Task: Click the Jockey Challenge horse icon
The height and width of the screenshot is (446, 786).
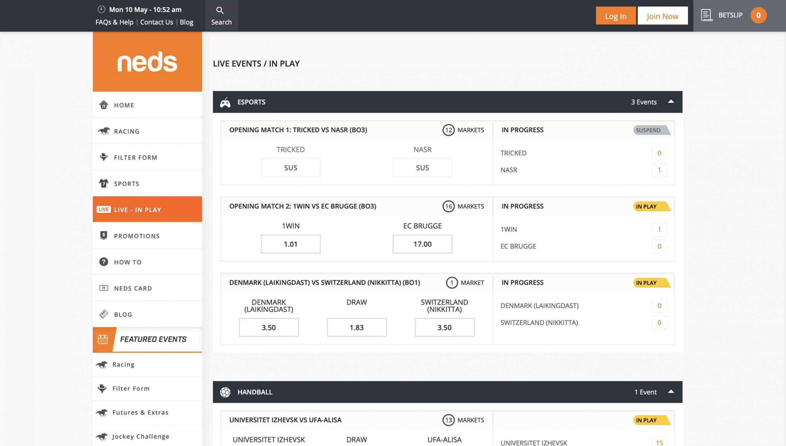Action: click(102, 436)
